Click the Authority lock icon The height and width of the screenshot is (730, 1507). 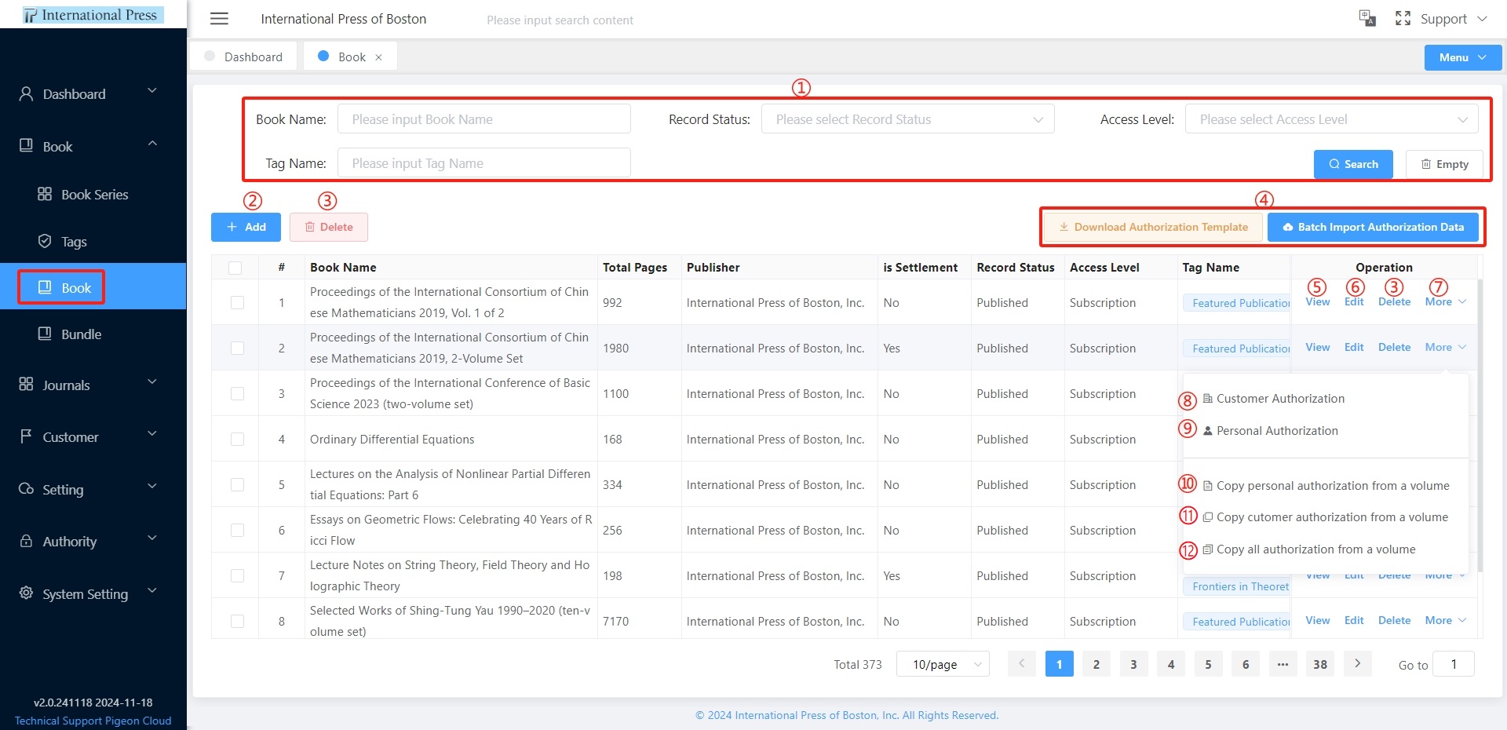point(26,541)
